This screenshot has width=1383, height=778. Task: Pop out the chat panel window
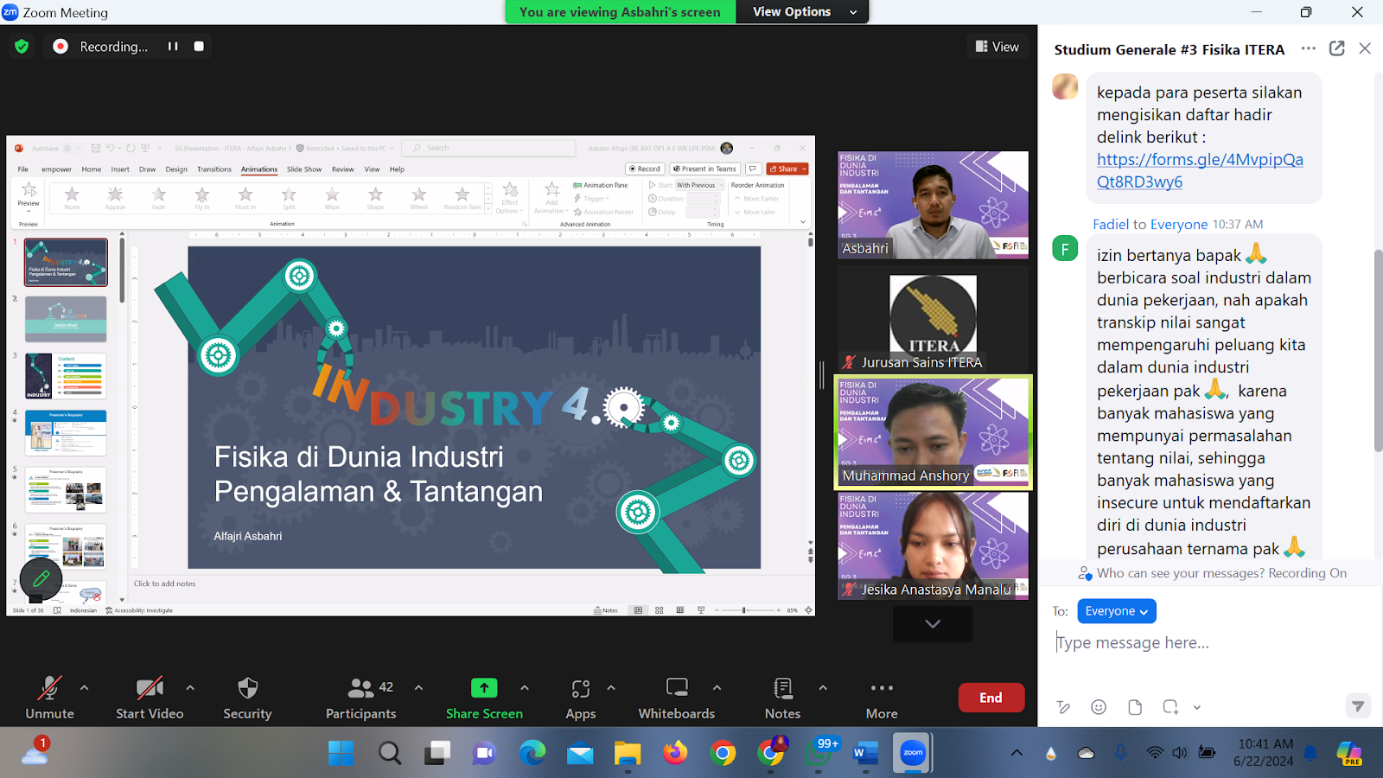1336,48
